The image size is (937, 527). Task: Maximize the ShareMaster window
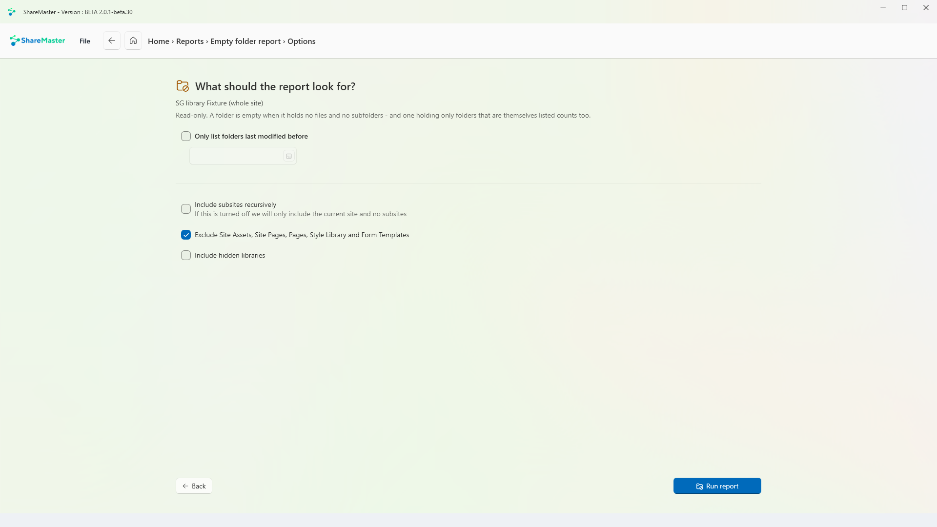904,8
